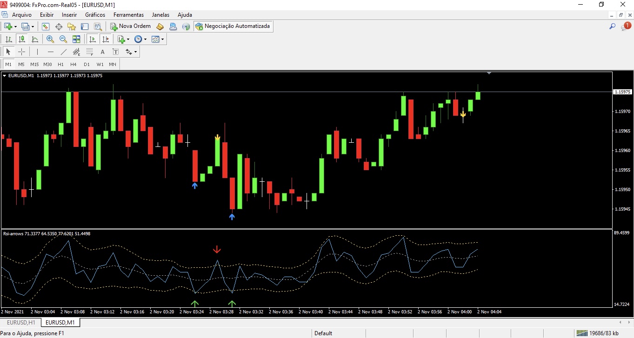Viewport: 634px width, 338px height.
Task: Toggle chart shift from right edge
Action: click(x=106, y=39)
